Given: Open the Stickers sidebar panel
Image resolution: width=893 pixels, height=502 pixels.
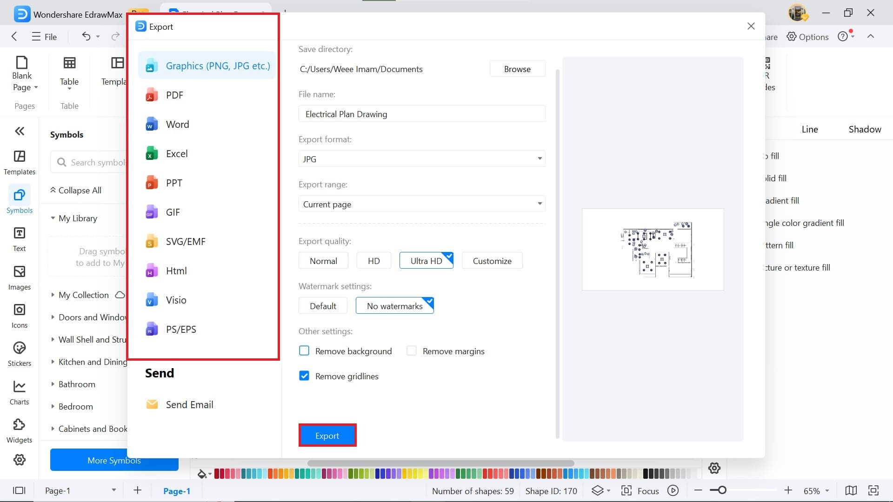Looking at the screenshot, I should (19, 354).
